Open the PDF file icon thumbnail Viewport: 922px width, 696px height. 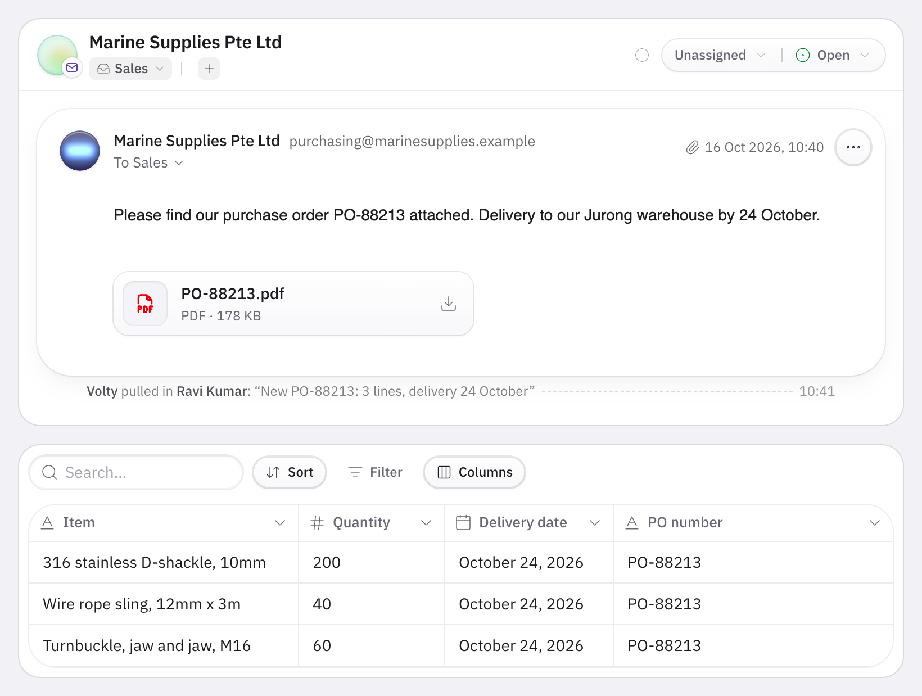[x=145, y=304]
